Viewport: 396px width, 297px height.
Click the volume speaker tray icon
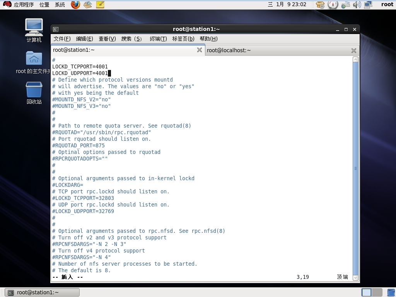coord(357,5)
